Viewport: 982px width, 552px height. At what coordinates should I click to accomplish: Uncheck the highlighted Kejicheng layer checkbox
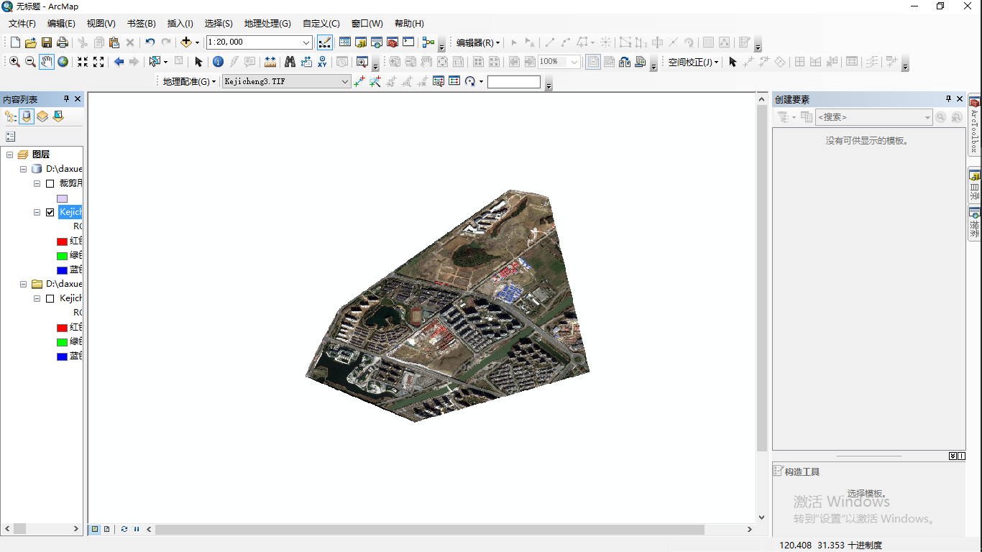[x=50, y=212]
